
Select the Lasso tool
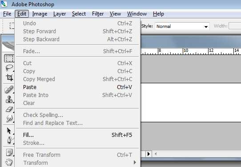point(9,68)
